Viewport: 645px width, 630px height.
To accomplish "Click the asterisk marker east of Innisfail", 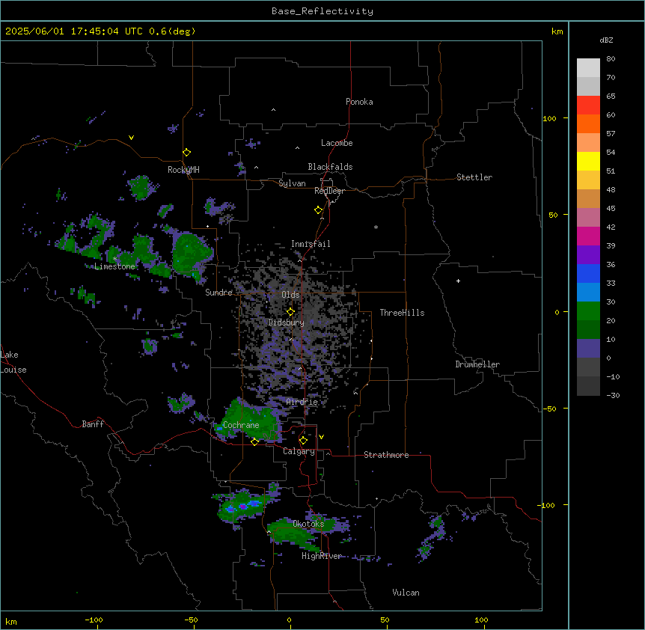I will 376,227.
